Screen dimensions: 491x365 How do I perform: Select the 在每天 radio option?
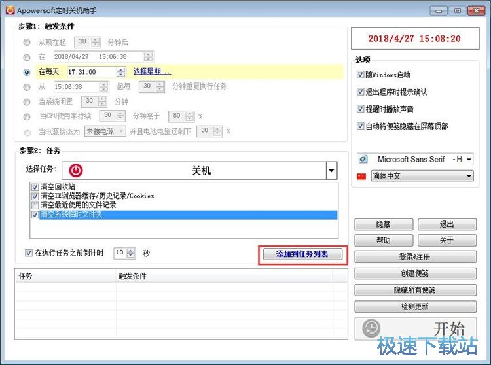(27, 72)
